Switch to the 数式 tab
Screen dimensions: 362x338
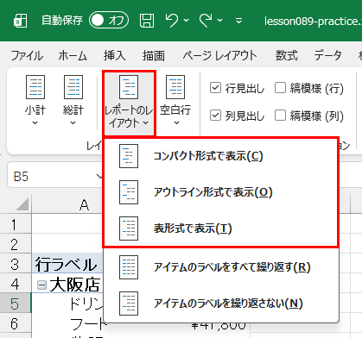286,55
